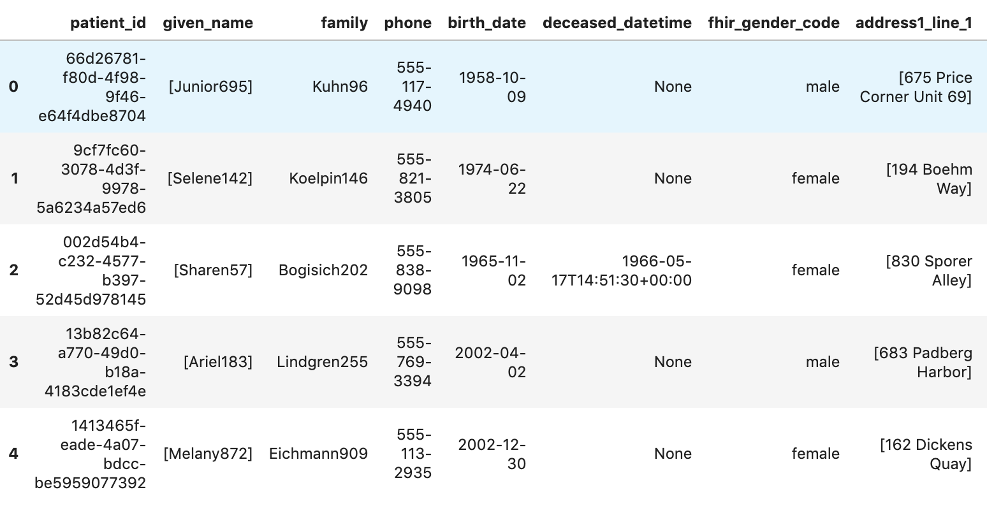Click the deceased_datetime column header

[x=617, y=23]
